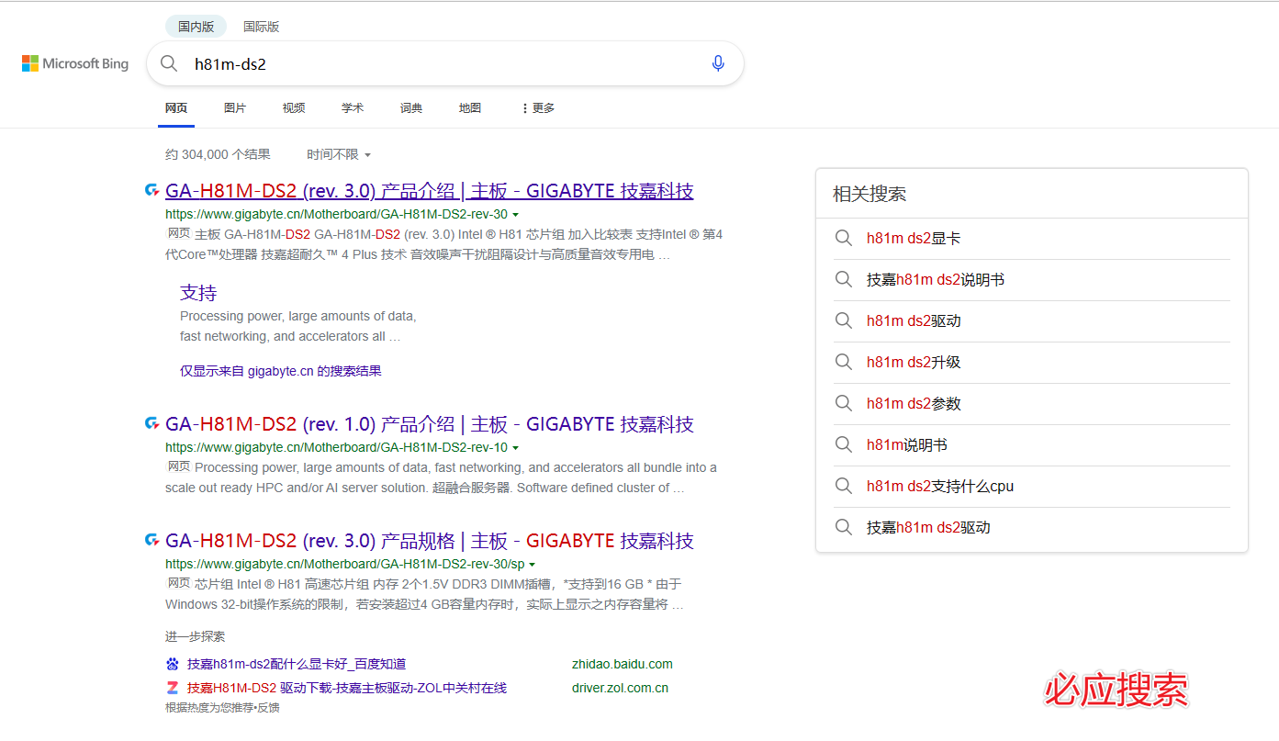The height and width of the screenshot is (741, 1279).
Task: Click 仅显示来自 gigabyte.cn 的搜索结果 link
Action: point(281,371)
